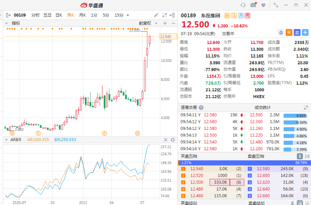This screenshot has width=311, height=205.
Task: Expand the trade statistics panel
Action: (306, 107)
